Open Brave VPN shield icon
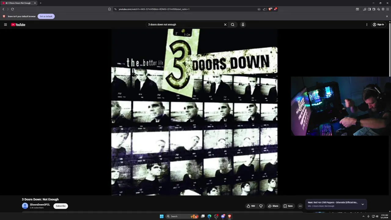This screenshot has width=391, height=220. 383,9
